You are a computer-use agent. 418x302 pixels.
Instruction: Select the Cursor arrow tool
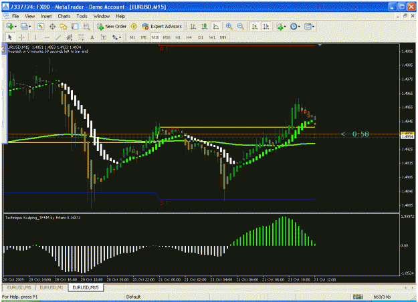(11, 37)
